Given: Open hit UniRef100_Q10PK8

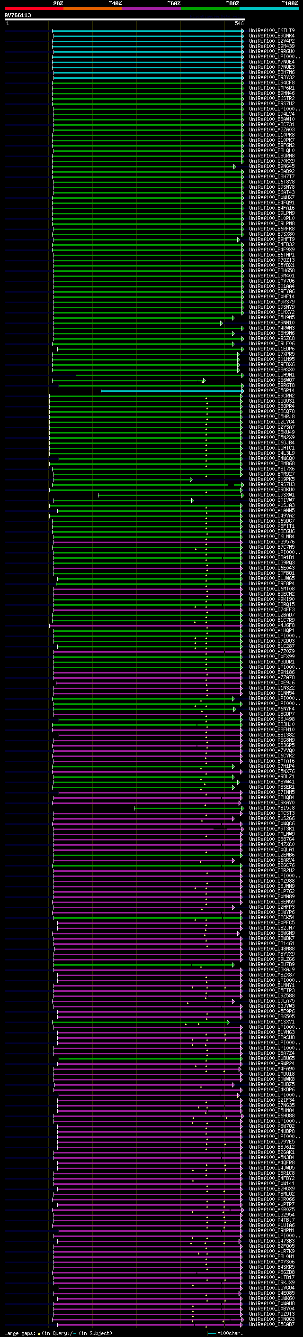Looking at the screenshot, I should [x=271, y=135].
